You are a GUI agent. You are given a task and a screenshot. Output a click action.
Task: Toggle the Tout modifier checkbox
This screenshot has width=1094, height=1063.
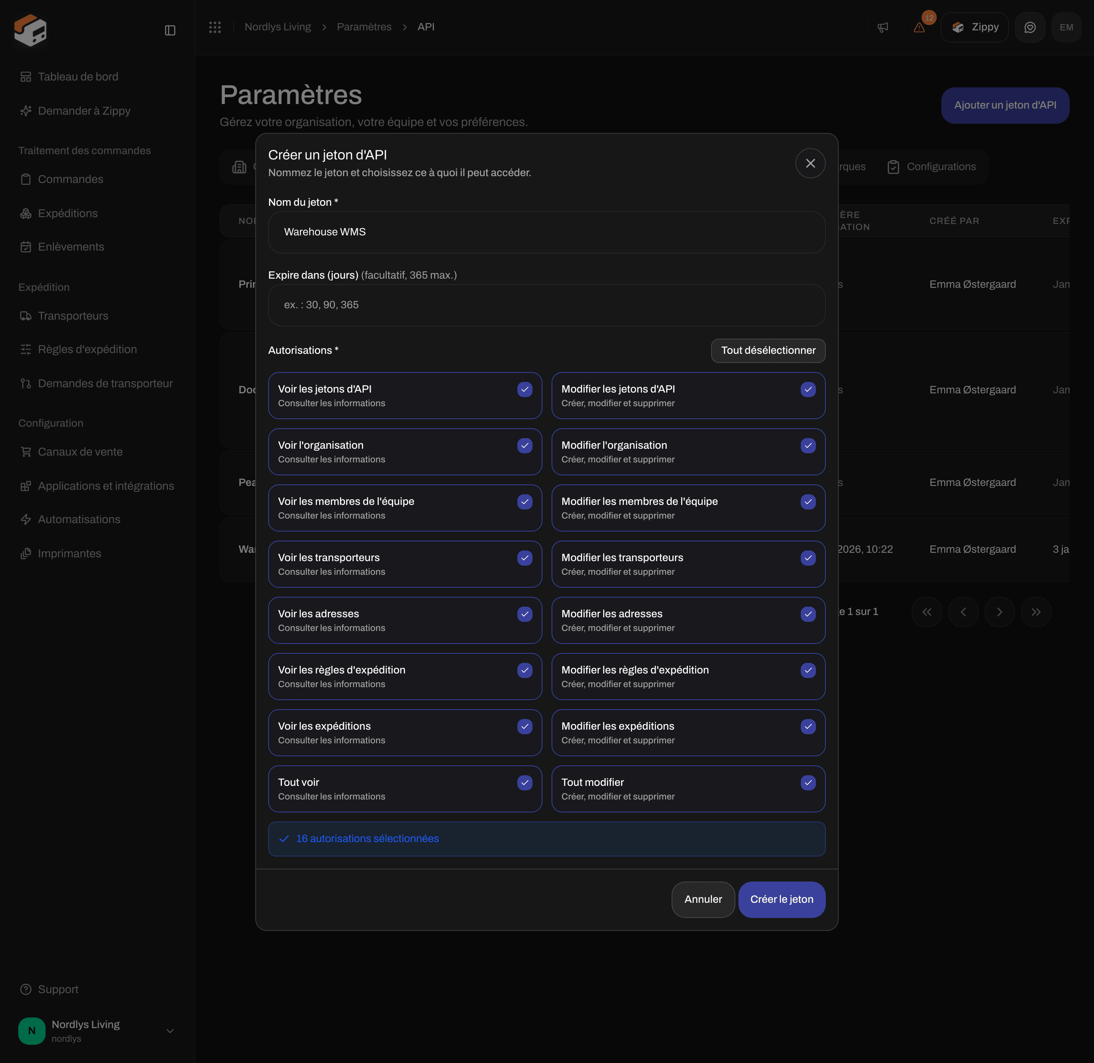(808, 783)
